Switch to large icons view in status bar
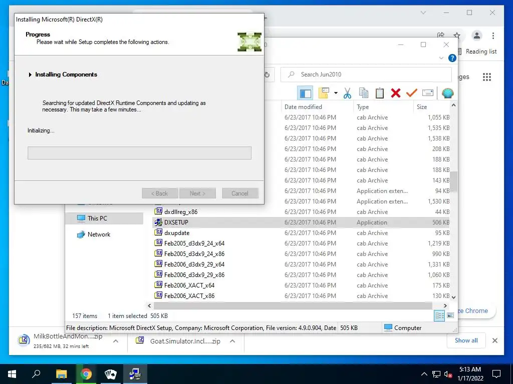This screenshot has height=384, width=513. 450,315
